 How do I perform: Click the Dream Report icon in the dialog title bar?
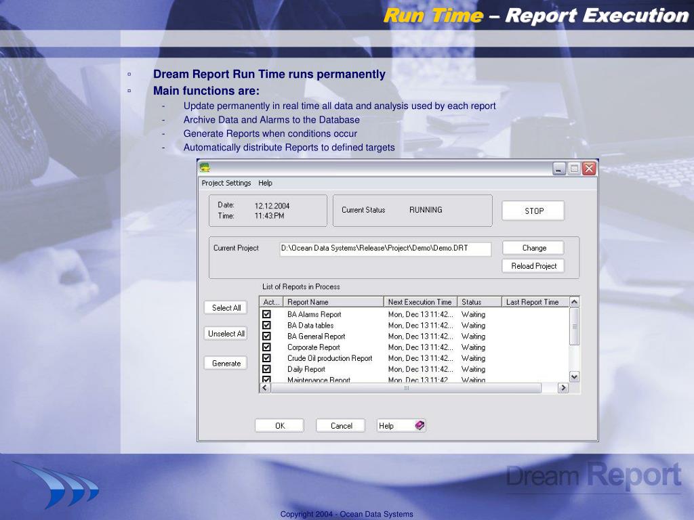click(205, 168)
